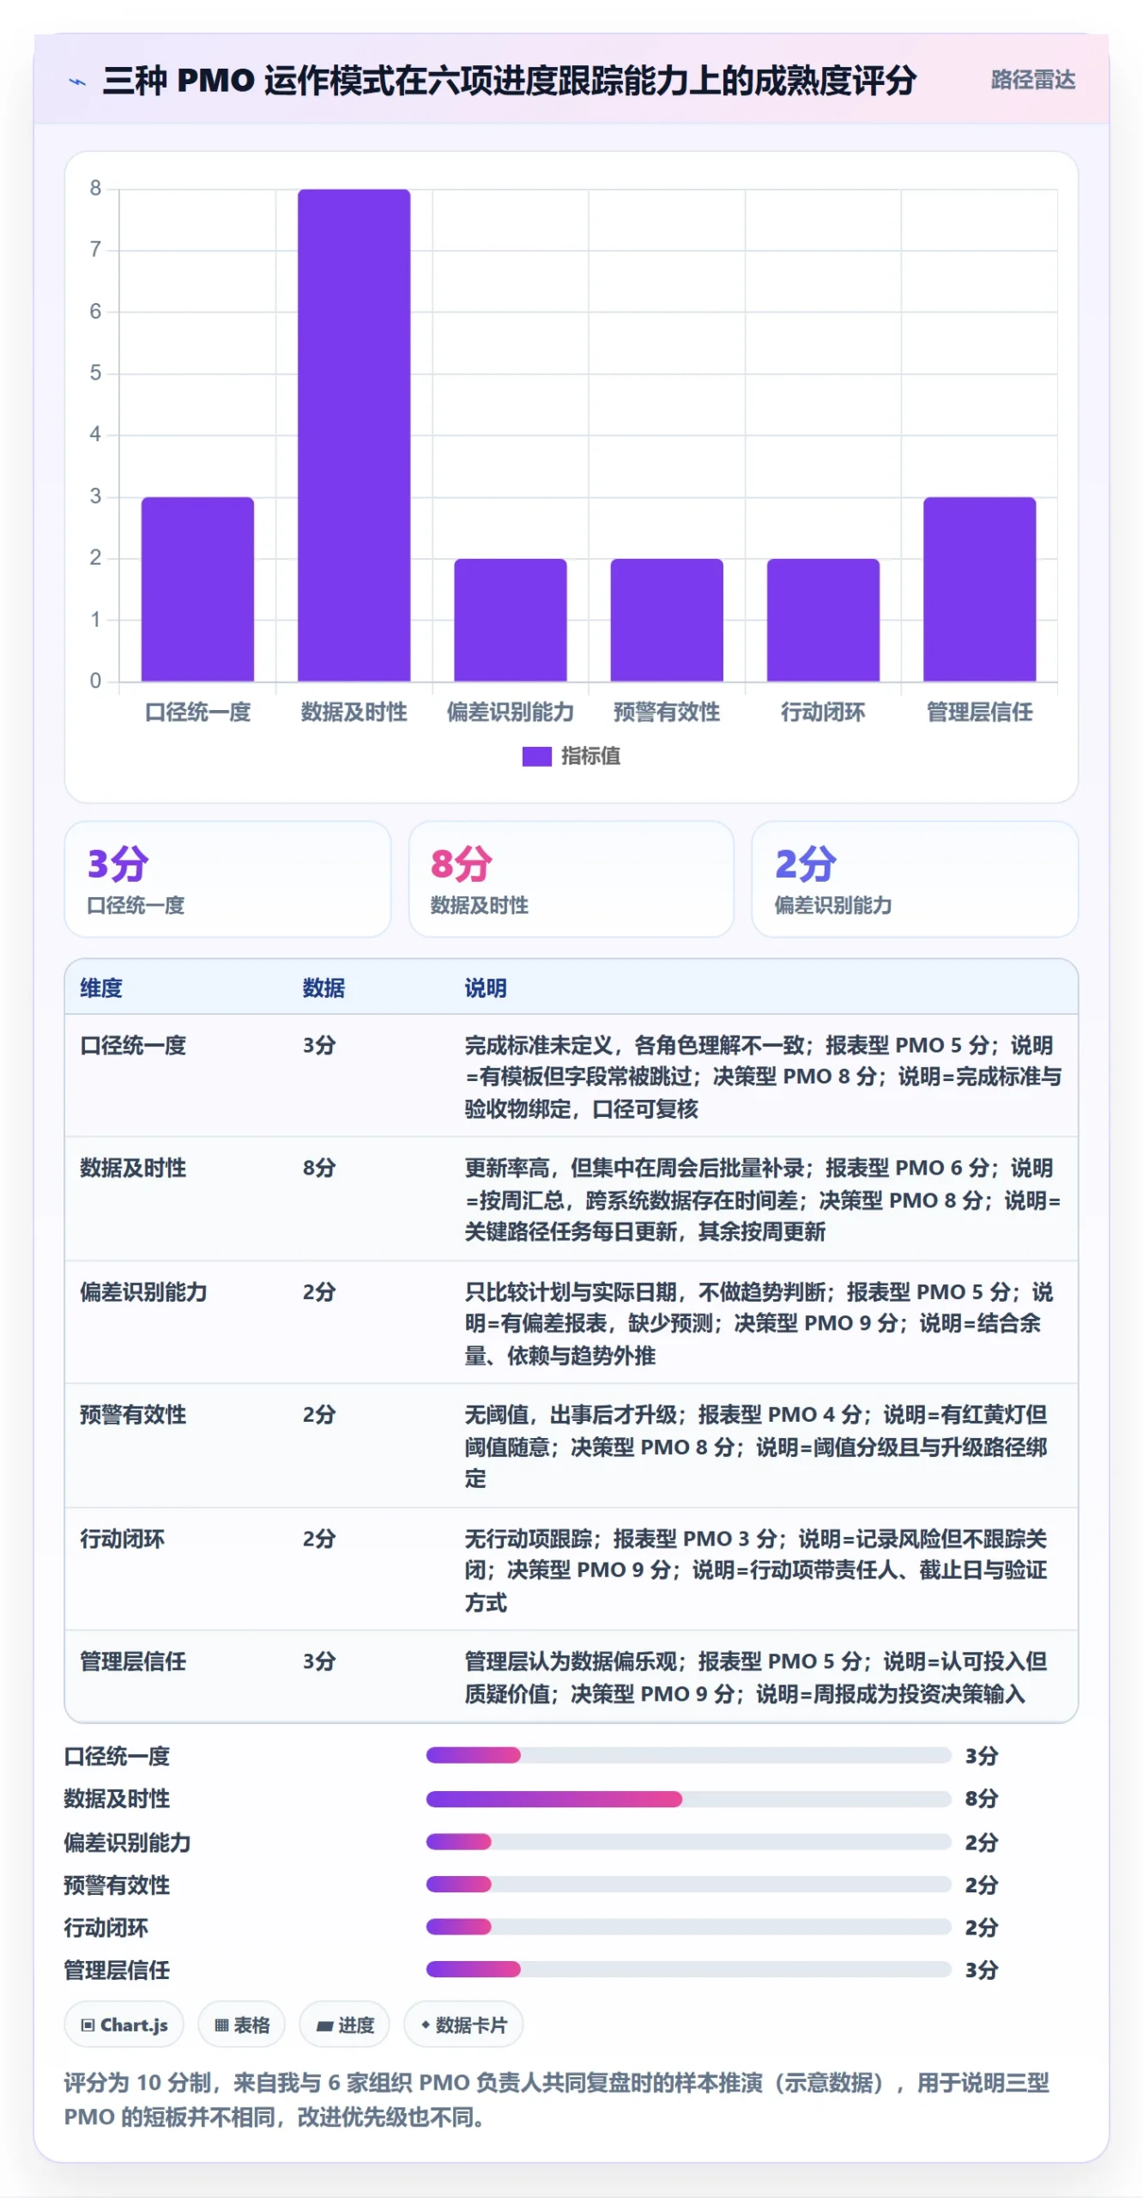Image resolution: width=1143 pixels, height=2198 pixels.
Task: Select the 偏差识别能力 table row cell
Action: [x=143, y=1292]
